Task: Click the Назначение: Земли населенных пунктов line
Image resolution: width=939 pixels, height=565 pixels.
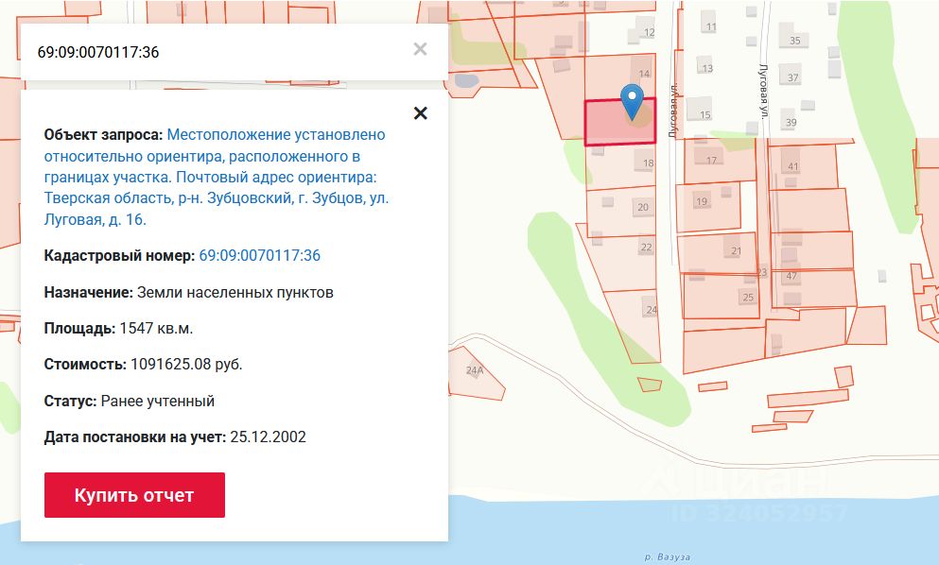Action: 188,293
